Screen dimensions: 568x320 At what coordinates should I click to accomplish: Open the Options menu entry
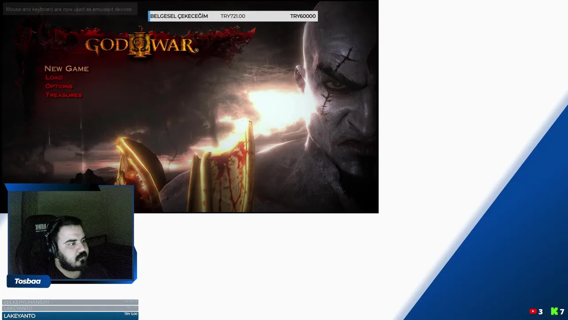(x=59, y=86)
